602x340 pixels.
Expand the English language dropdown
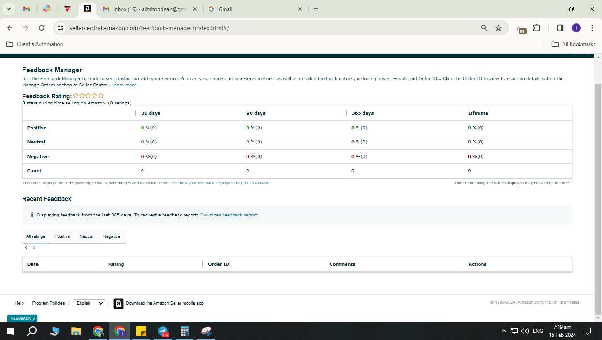[89, 303]
